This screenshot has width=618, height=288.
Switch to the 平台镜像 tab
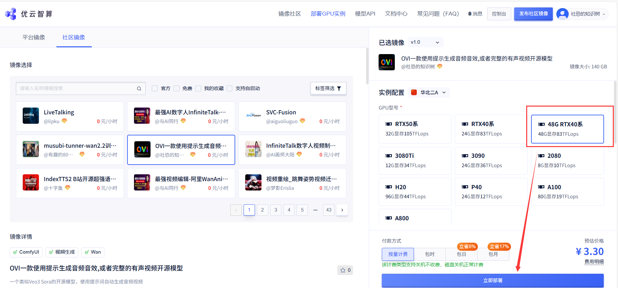(x=34, y=38)
